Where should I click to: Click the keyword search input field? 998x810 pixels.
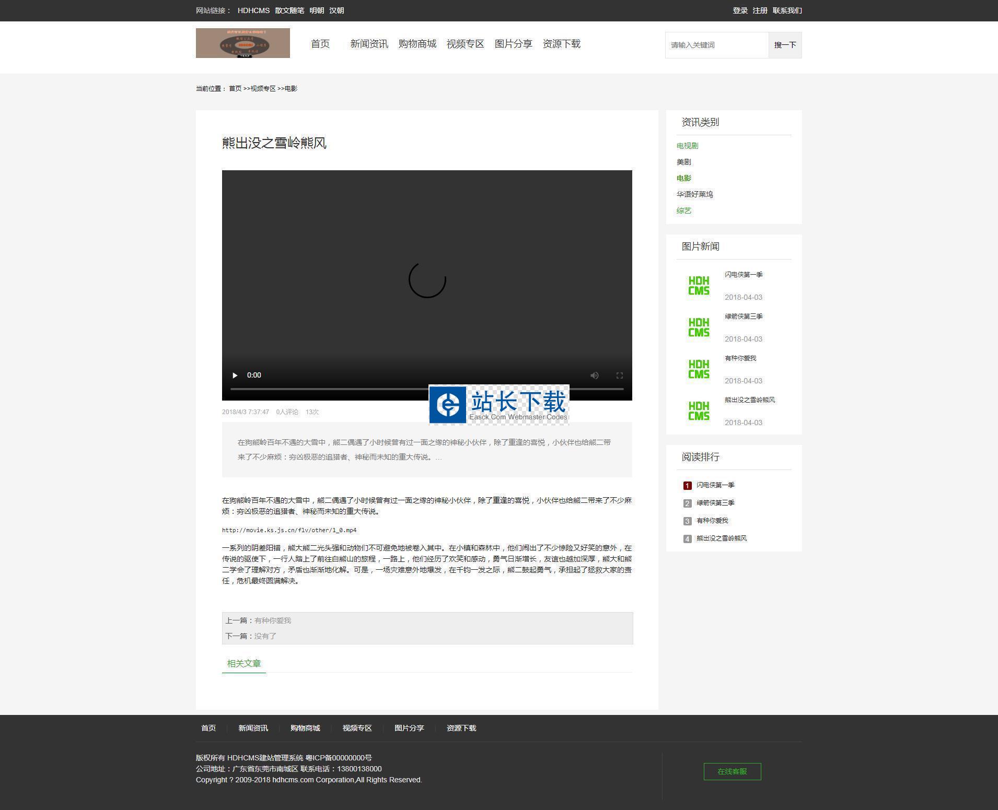(x=717, y=45)
